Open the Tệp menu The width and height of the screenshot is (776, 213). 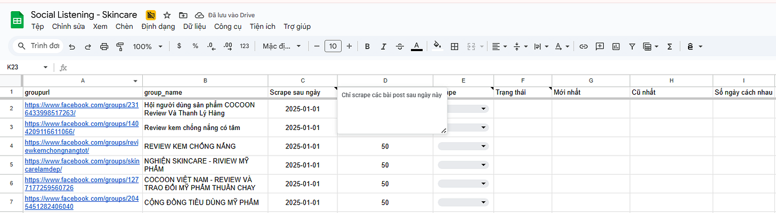(37, 27)
